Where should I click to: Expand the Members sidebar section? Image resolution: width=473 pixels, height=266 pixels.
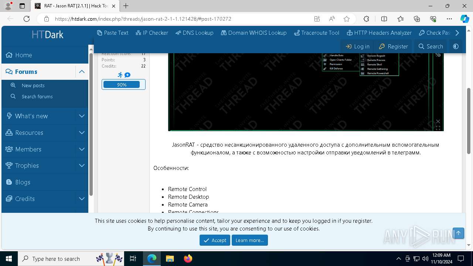[x=82, y=149]
